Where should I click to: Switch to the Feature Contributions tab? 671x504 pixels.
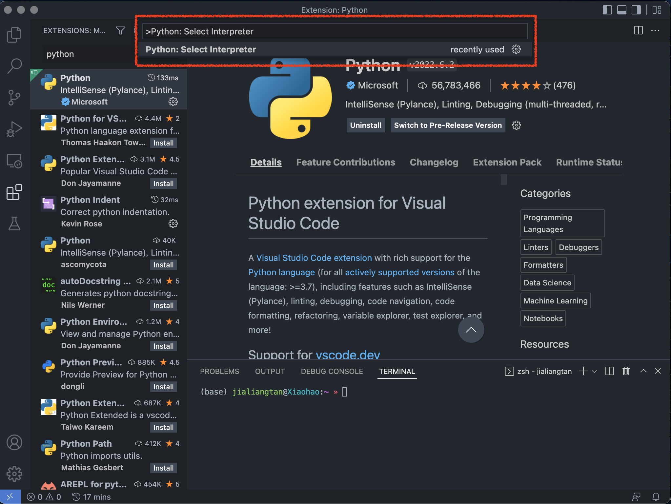click(346, 162)
